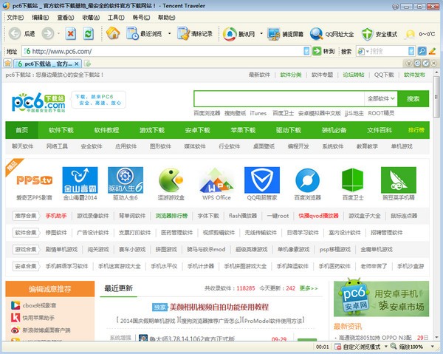The width and height of the screenshot is (443, 354).
Task: Open the 工具(T) menu
Action: click(x=116, y=18)
